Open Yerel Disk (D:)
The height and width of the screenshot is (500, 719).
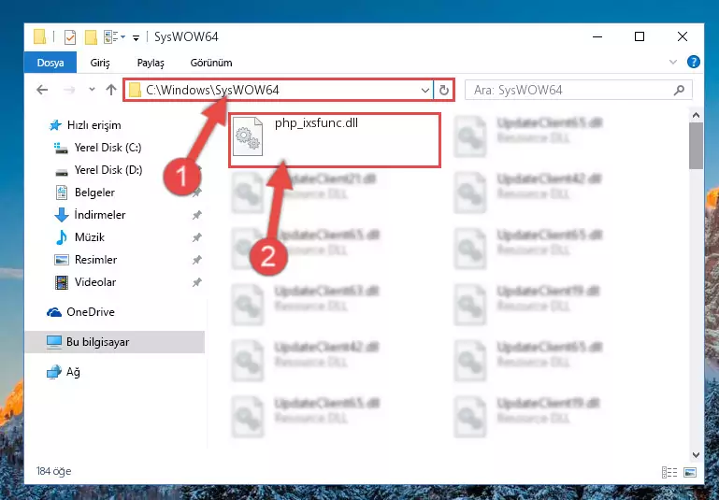coord(108,170)
